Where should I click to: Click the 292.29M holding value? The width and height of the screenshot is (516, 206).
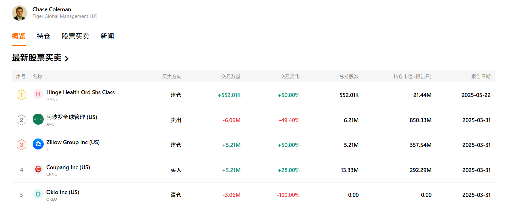click(x=420, y=170)
